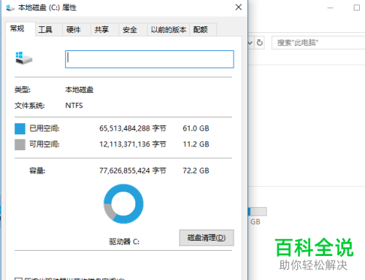Click the drive icon beside the name field

tap(23, 58)
